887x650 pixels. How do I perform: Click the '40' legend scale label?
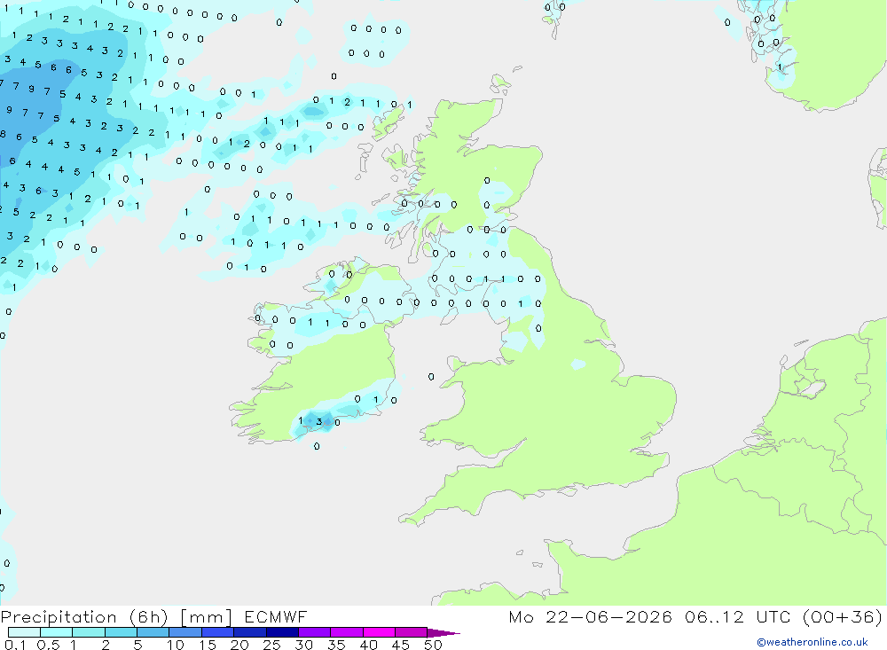pos(369,645)
